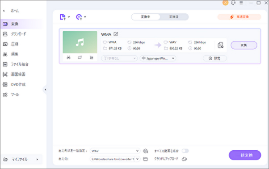269x169 pixels.
Task: Go back to ホーム
Action: click(x=15, y=11)
